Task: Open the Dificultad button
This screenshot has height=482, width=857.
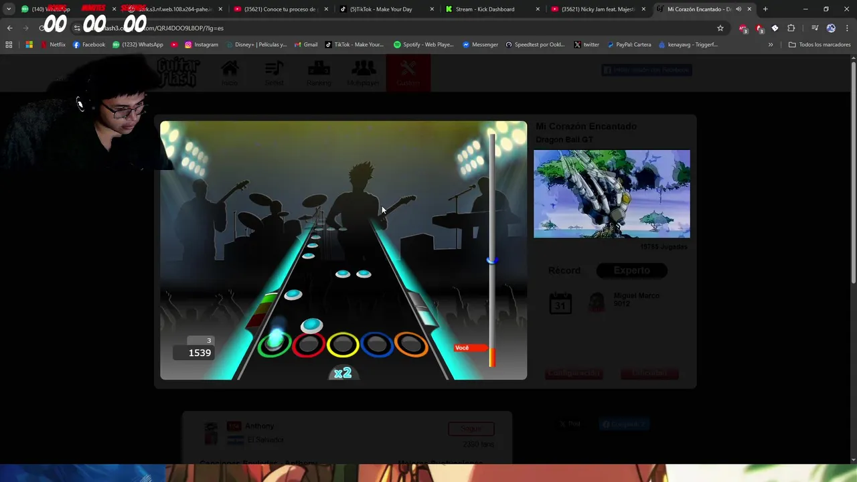Action: pos(649,373)
